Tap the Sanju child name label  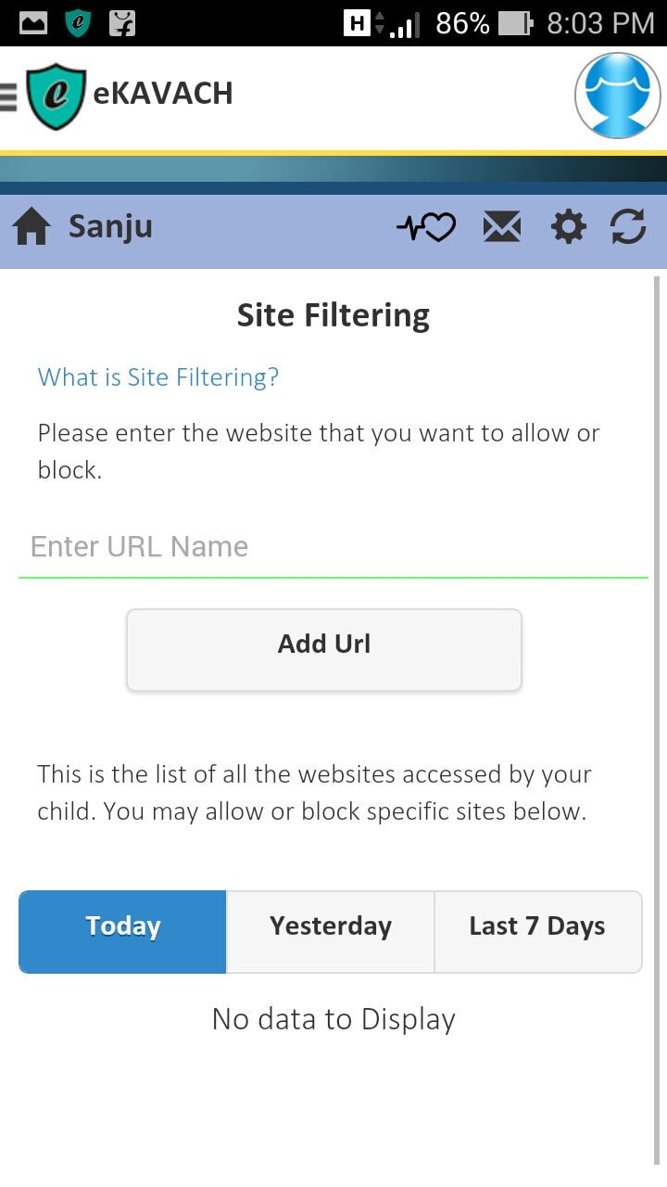click(110, 227)
